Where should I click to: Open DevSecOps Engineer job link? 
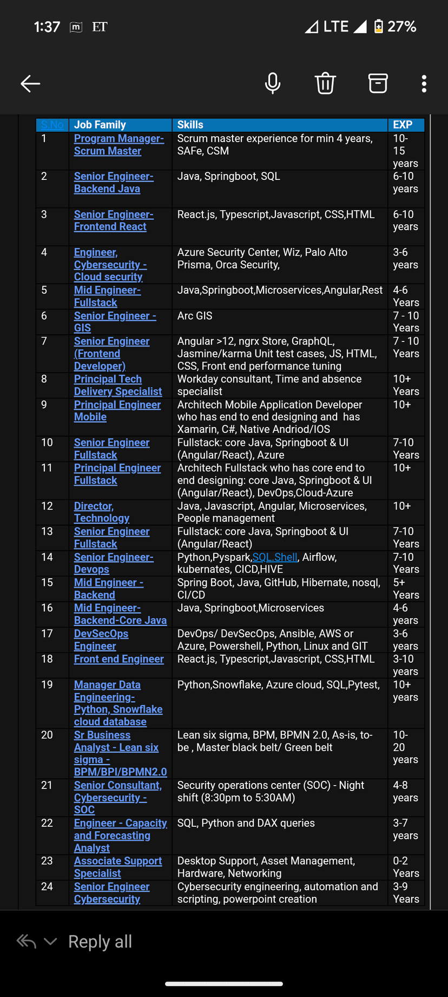click(101, 639)
